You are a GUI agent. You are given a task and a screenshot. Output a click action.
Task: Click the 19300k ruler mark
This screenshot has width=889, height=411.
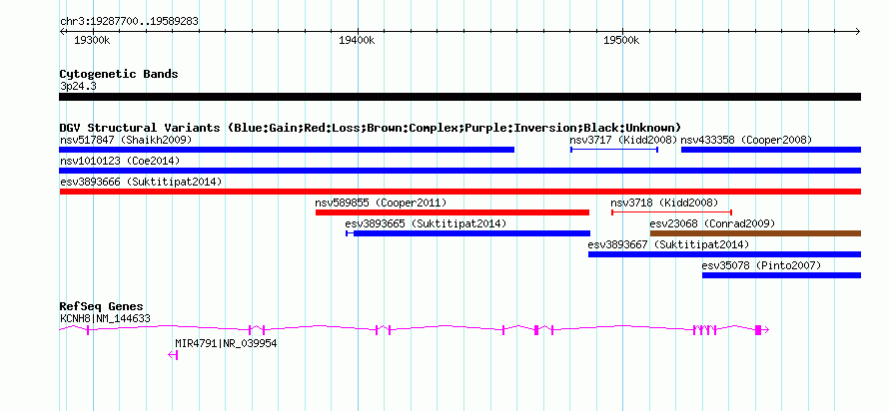coord(93,41)
